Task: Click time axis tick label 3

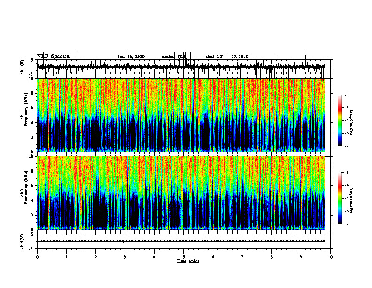Action: tap(125, 257)
